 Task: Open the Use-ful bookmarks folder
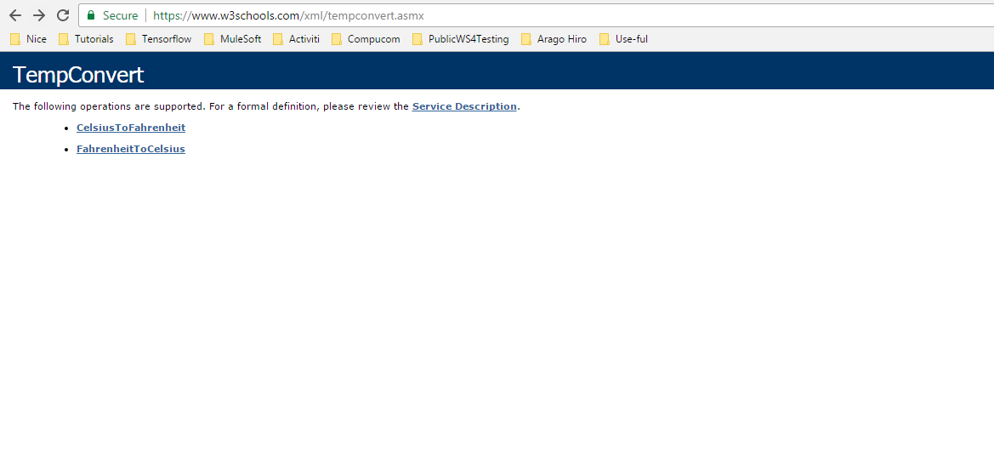click(x=624, y=39)
